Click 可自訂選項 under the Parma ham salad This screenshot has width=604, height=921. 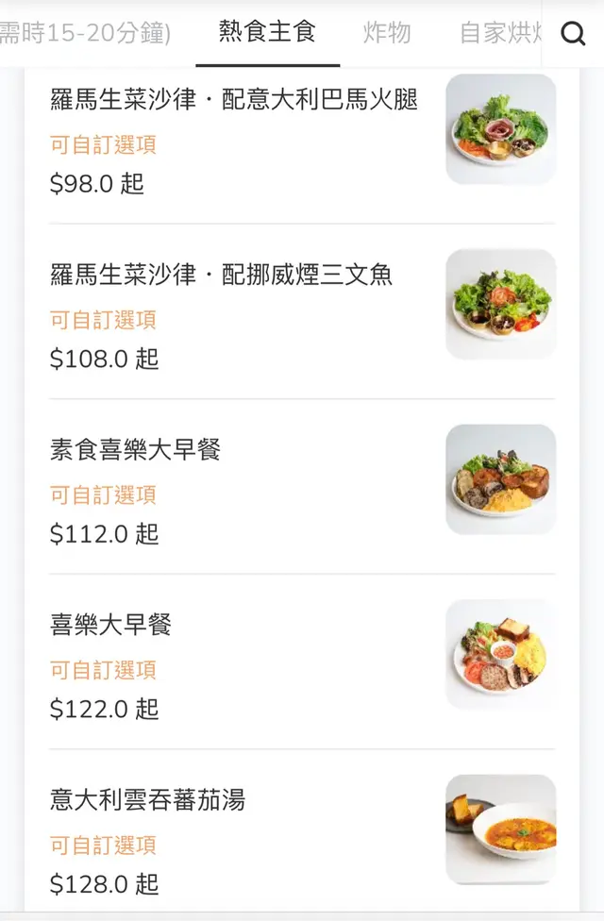pos(103,144)
